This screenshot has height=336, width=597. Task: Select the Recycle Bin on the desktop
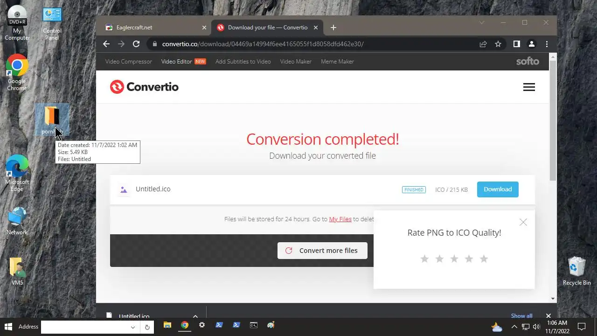(x=576, y=271)
